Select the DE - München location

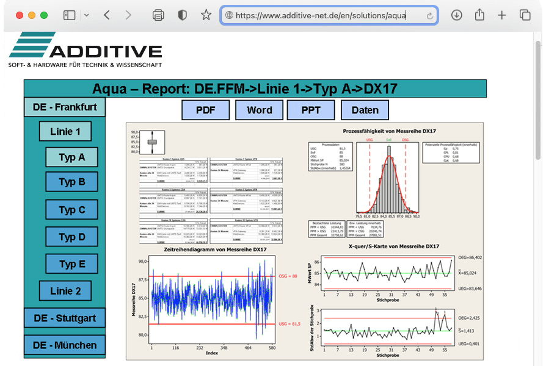click(x=65, y=345)
